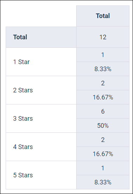Click the 2 Stars 16.67% percentage cell
Viewport: 133px width, 194px height.
103,97
